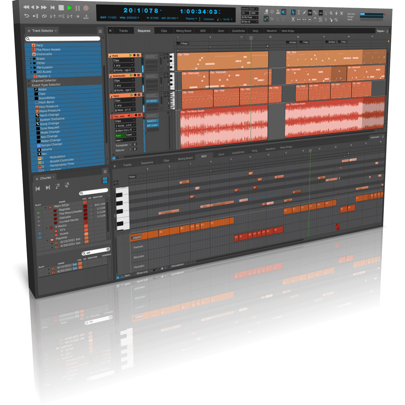Switch to the MIDI tab in top panel

(203, 31)
